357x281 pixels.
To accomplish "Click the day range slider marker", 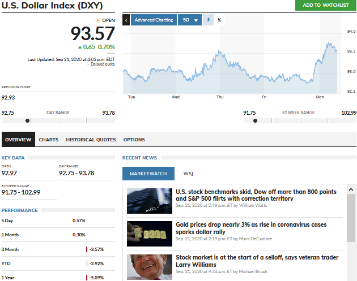I will [28, 120].
